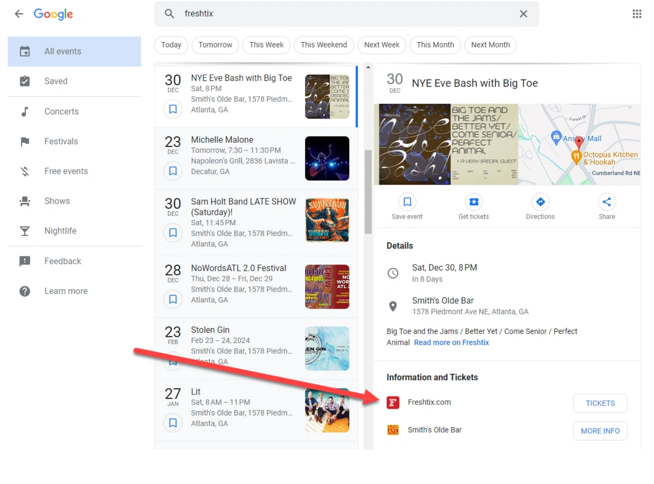
Task: Apply the This Month filter
Action: click(x=435, y=45)
